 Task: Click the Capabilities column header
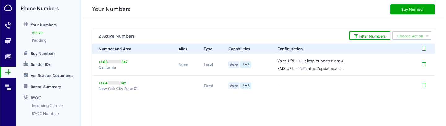coord(239,49)
